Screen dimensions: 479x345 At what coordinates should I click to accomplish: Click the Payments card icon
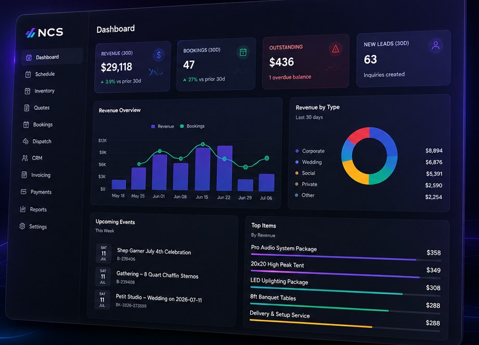(23, 191)
